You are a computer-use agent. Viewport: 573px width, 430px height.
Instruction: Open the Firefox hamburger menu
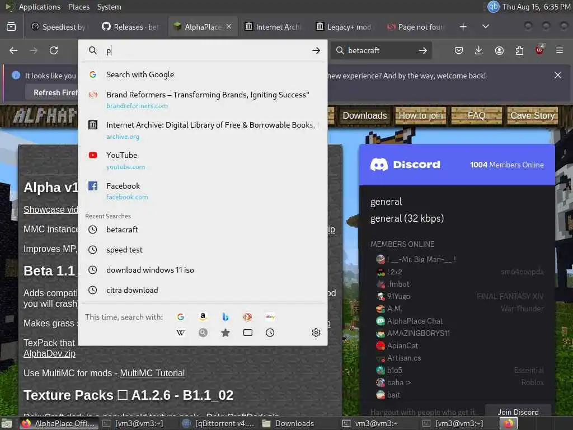click(560, 50)
